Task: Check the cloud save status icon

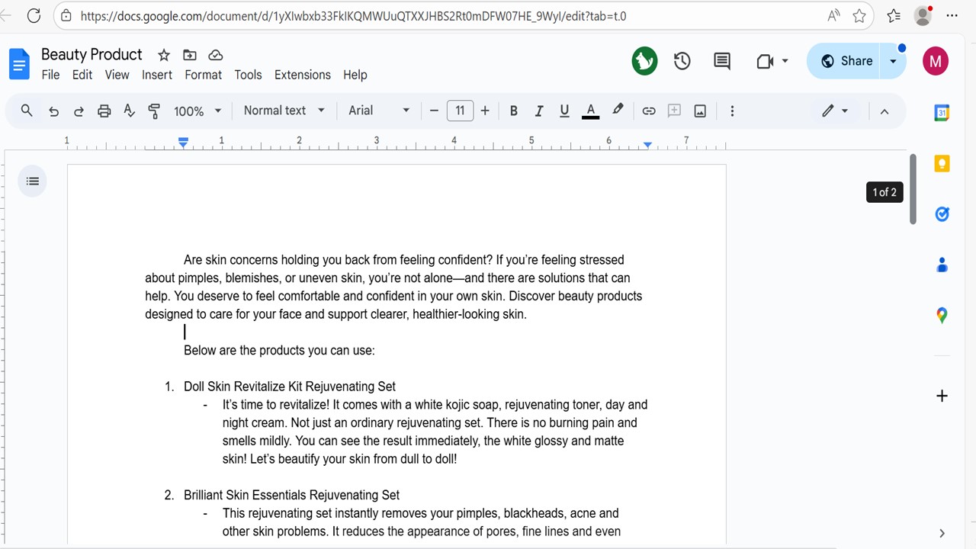Action: pyautogui.click(x=216, y=55)
